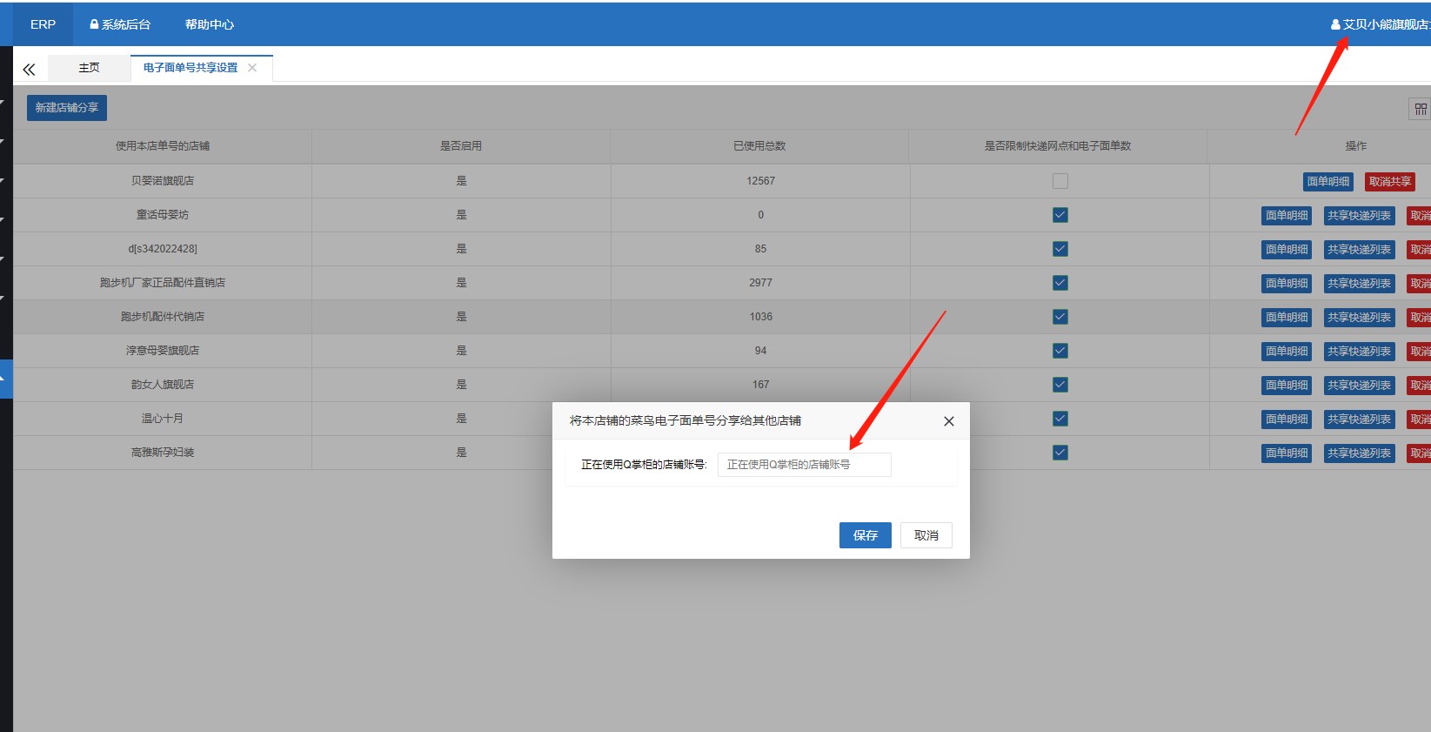Collapse sidebar with double chevron icon

29,69
